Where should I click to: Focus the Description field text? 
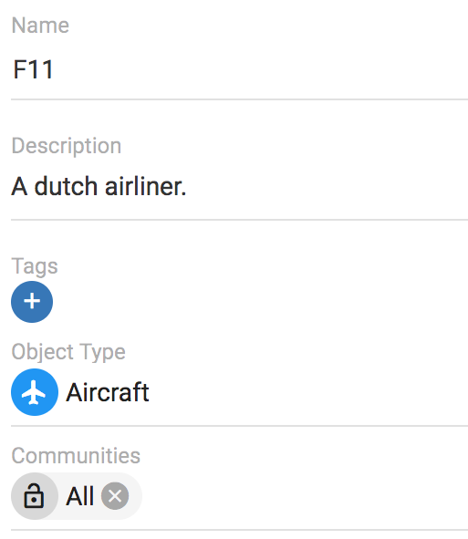tap(239, 187)
